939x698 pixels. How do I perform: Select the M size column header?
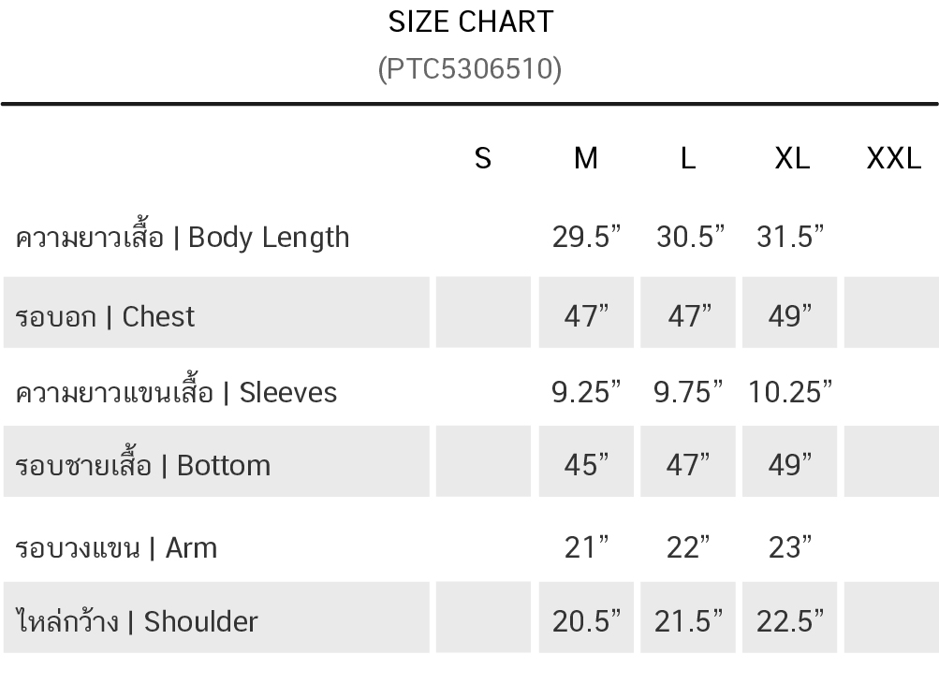[586, 158]
